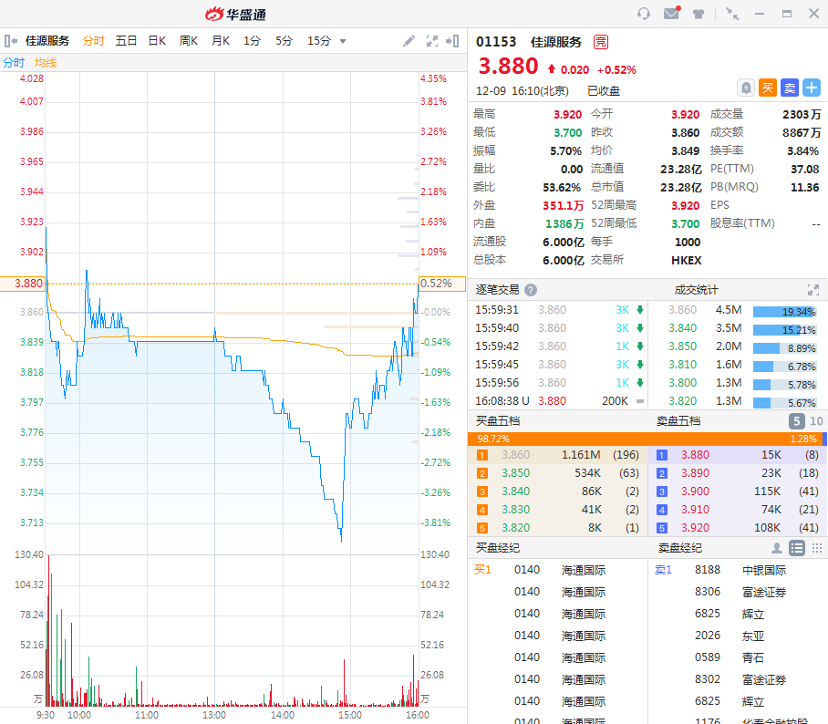Click the 19.34% volume bar
The image size is (828, 724).
pyautogui.click(x=785, y=312)
